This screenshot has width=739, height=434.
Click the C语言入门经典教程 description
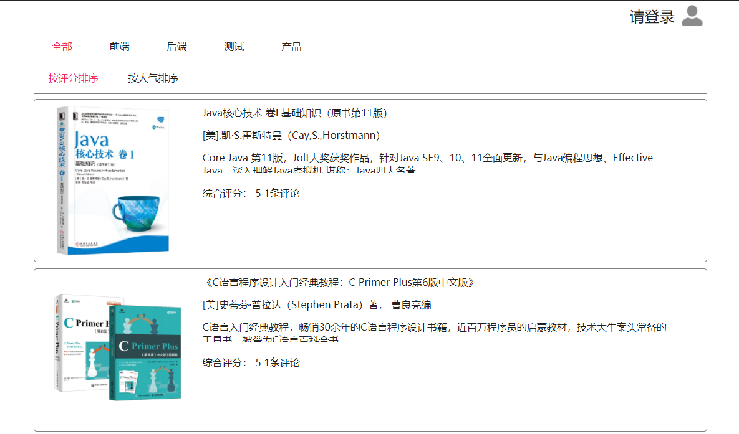[435, 333]
